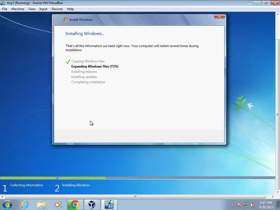Screen dimensions: 280x210
Task: Open the Input menu
Action: (43, 9)
